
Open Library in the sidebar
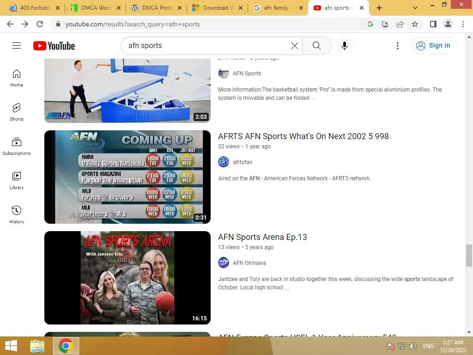point(17,181)
